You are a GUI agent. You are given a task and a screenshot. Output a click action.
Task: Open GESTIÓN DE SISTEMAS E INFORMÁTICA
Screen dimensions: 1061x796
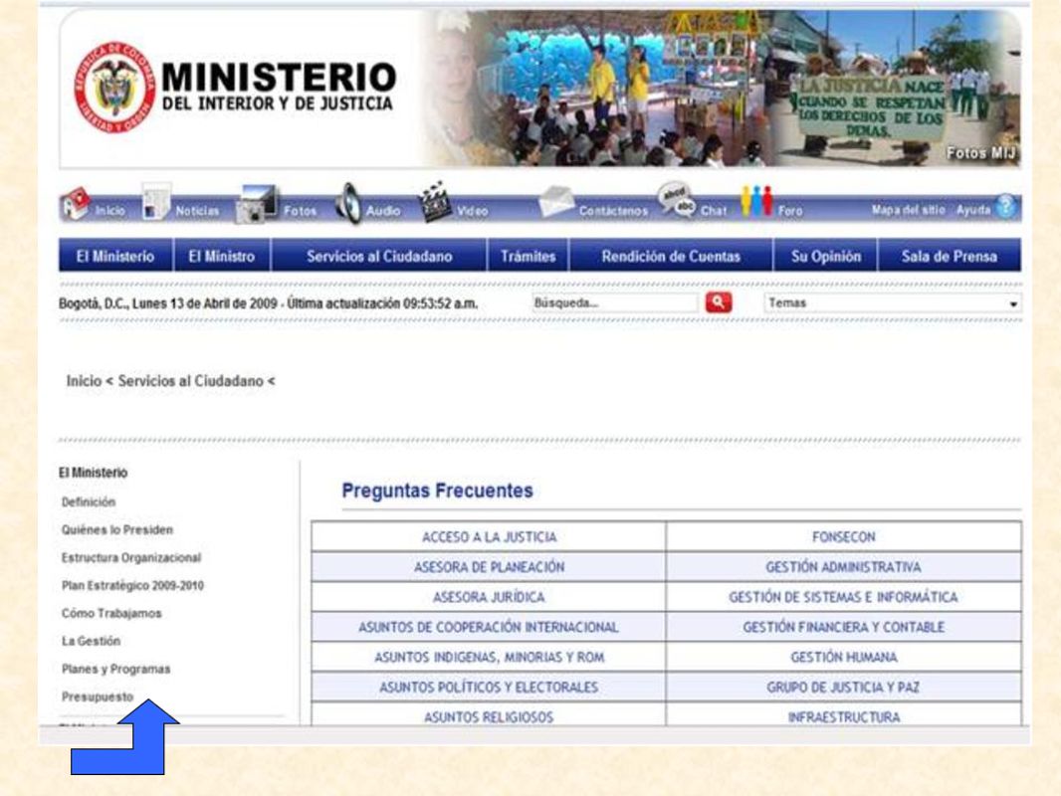pyautogui.click(x=843, y=597)
